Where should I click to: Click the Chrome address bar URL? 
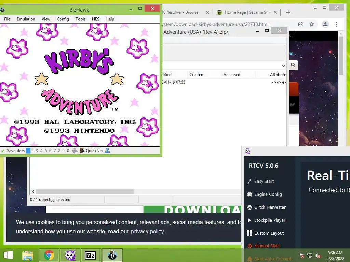pos(215,24)
